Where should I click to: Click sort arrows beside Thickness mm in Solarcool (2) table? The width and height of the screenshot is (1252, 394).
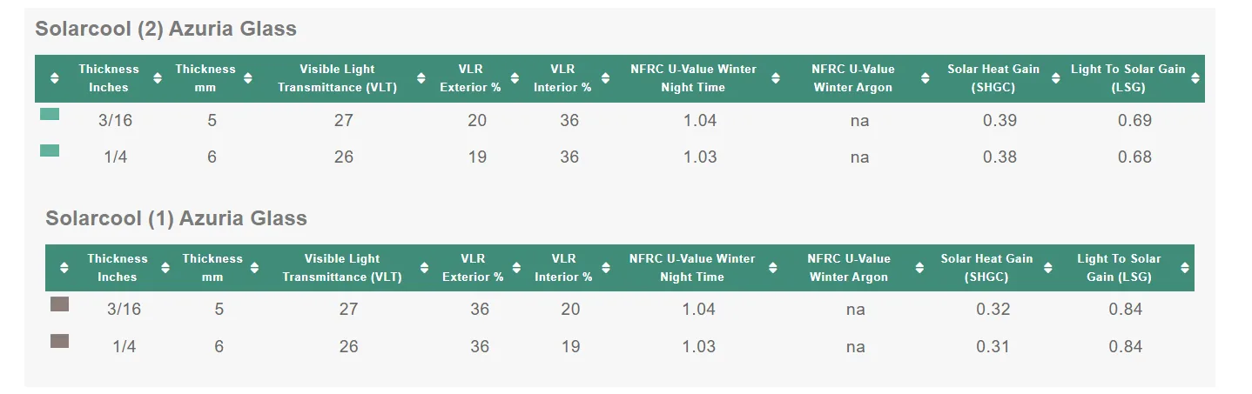coord(248,78)
